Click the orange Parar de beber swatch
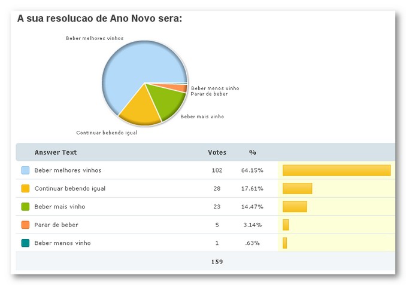The height and width of the screenshot is (285, 406). (25, 225)
